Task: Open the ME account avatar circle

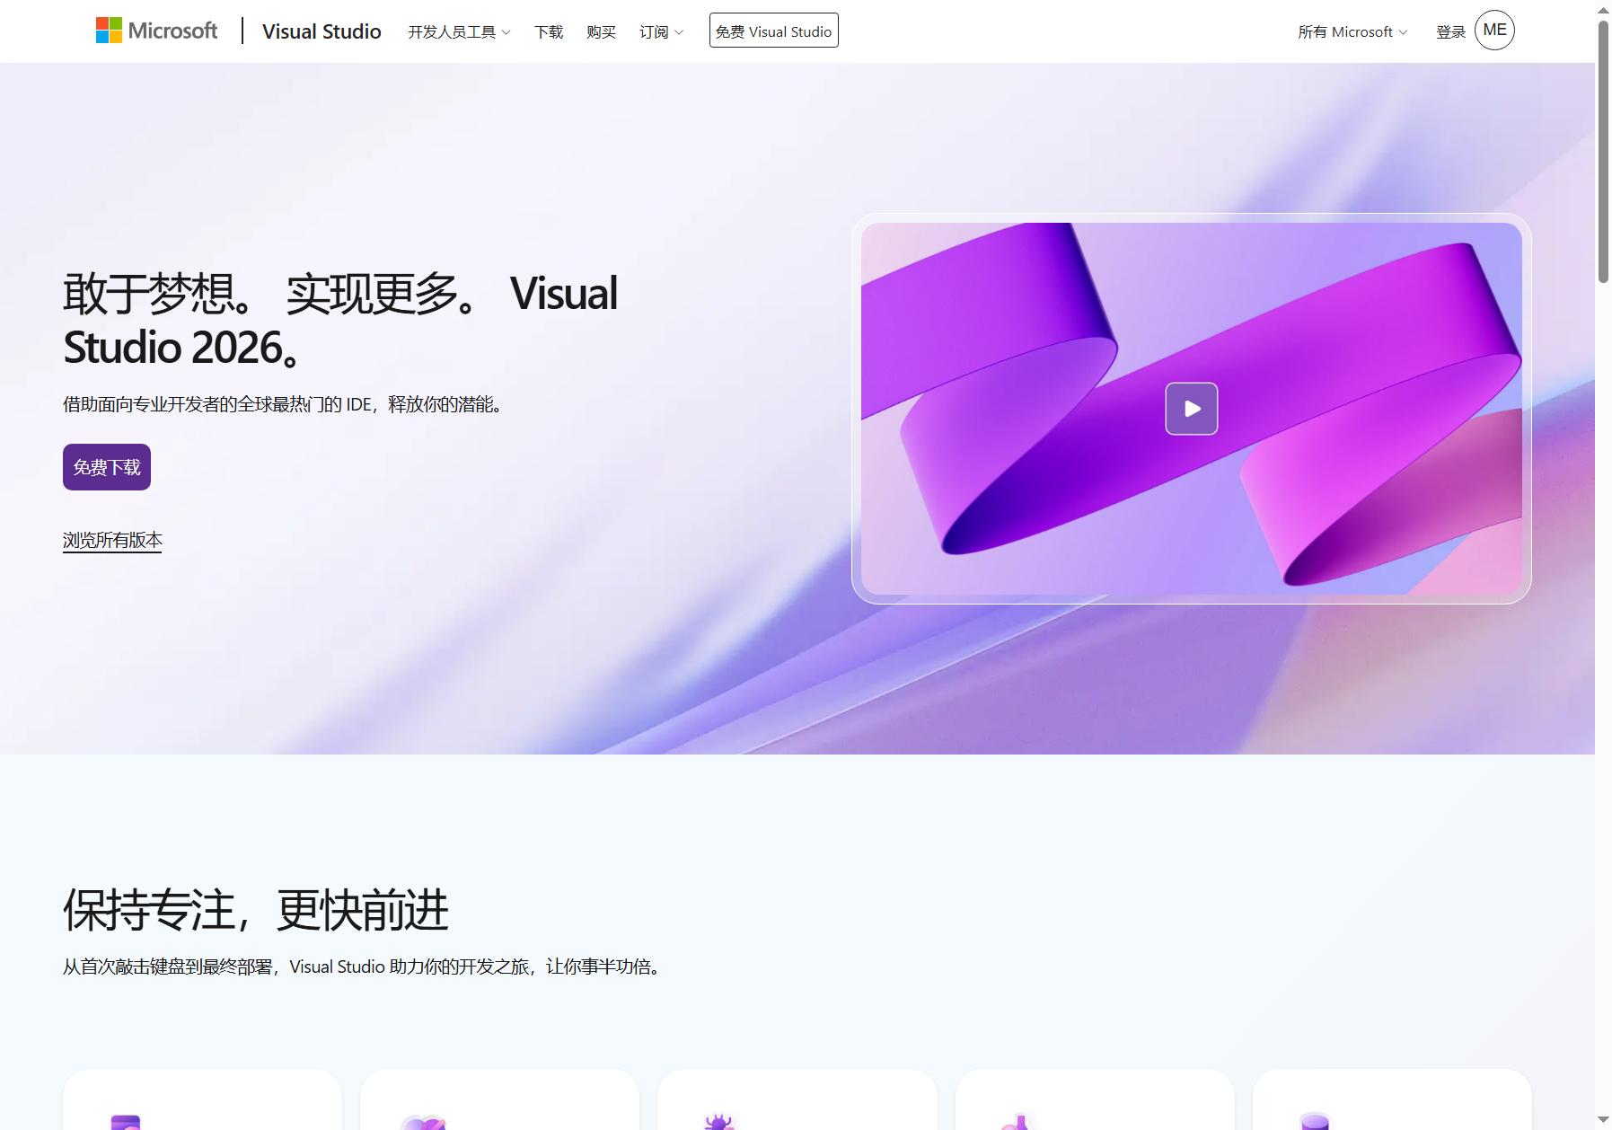Action: (1494, 31)
